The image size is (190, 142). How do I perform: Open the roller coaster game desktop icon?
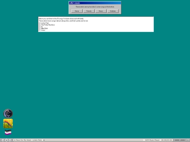pos(8,123)
